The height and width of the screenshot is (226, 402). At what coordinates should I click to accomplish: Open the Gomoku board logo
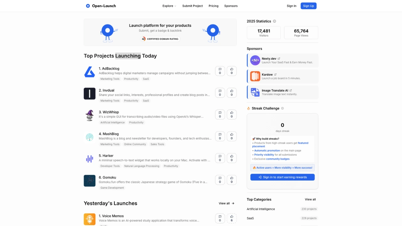(x=90, y=181)
